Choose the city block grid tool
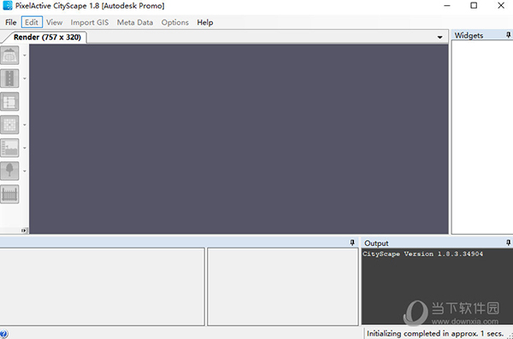The width and height of the screenshot is (513, 339). point(9,125)
